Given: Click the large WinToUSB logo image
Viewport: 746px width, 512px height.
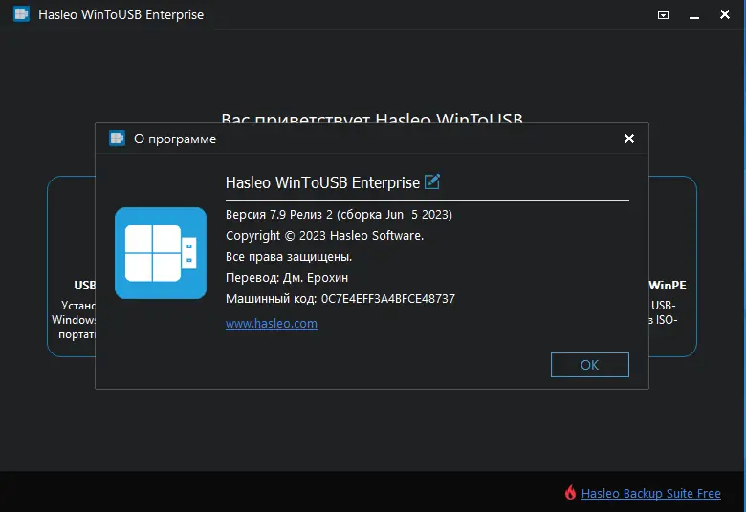Looking at the screenshot, I should coord(161,253).
